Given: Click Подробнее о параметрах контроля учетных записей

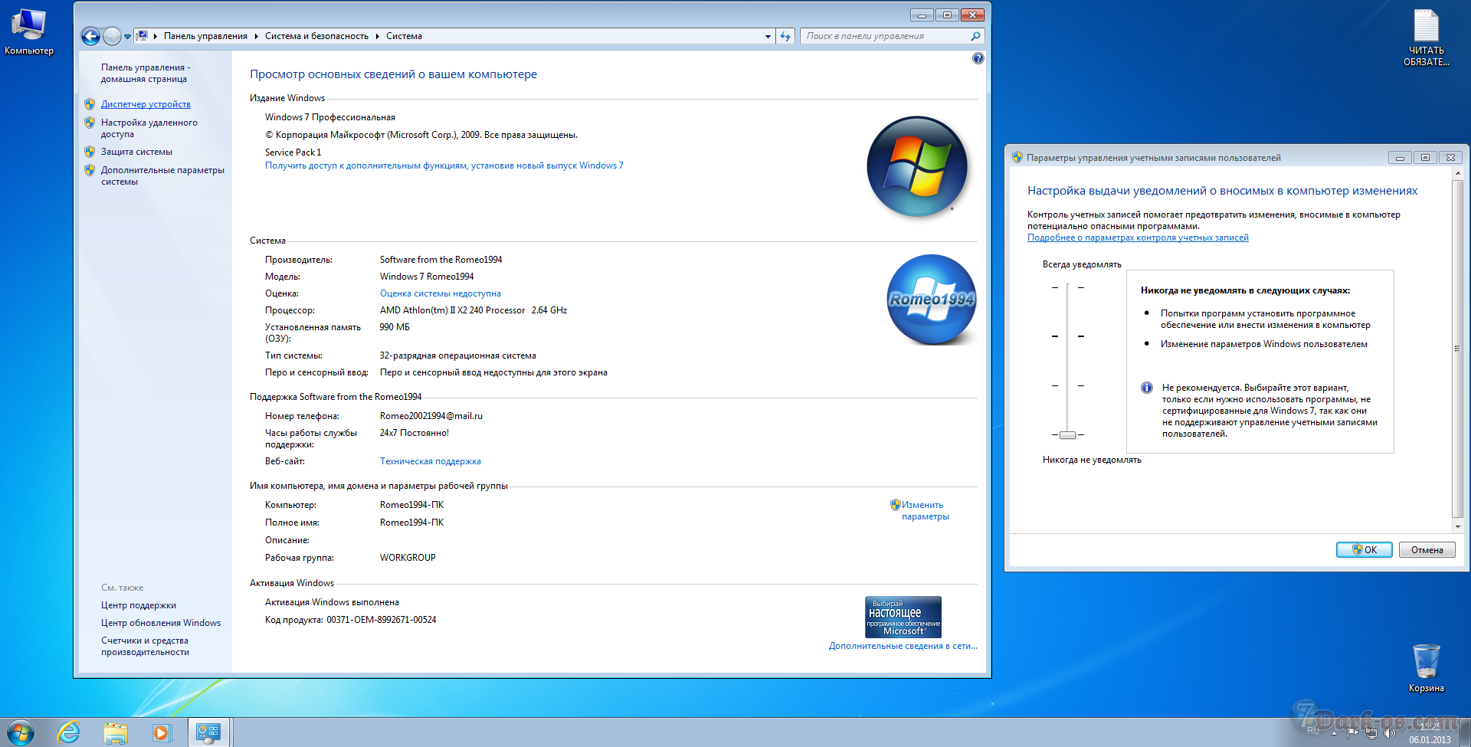Looking at the screenshot, I should pos(1138,238).
